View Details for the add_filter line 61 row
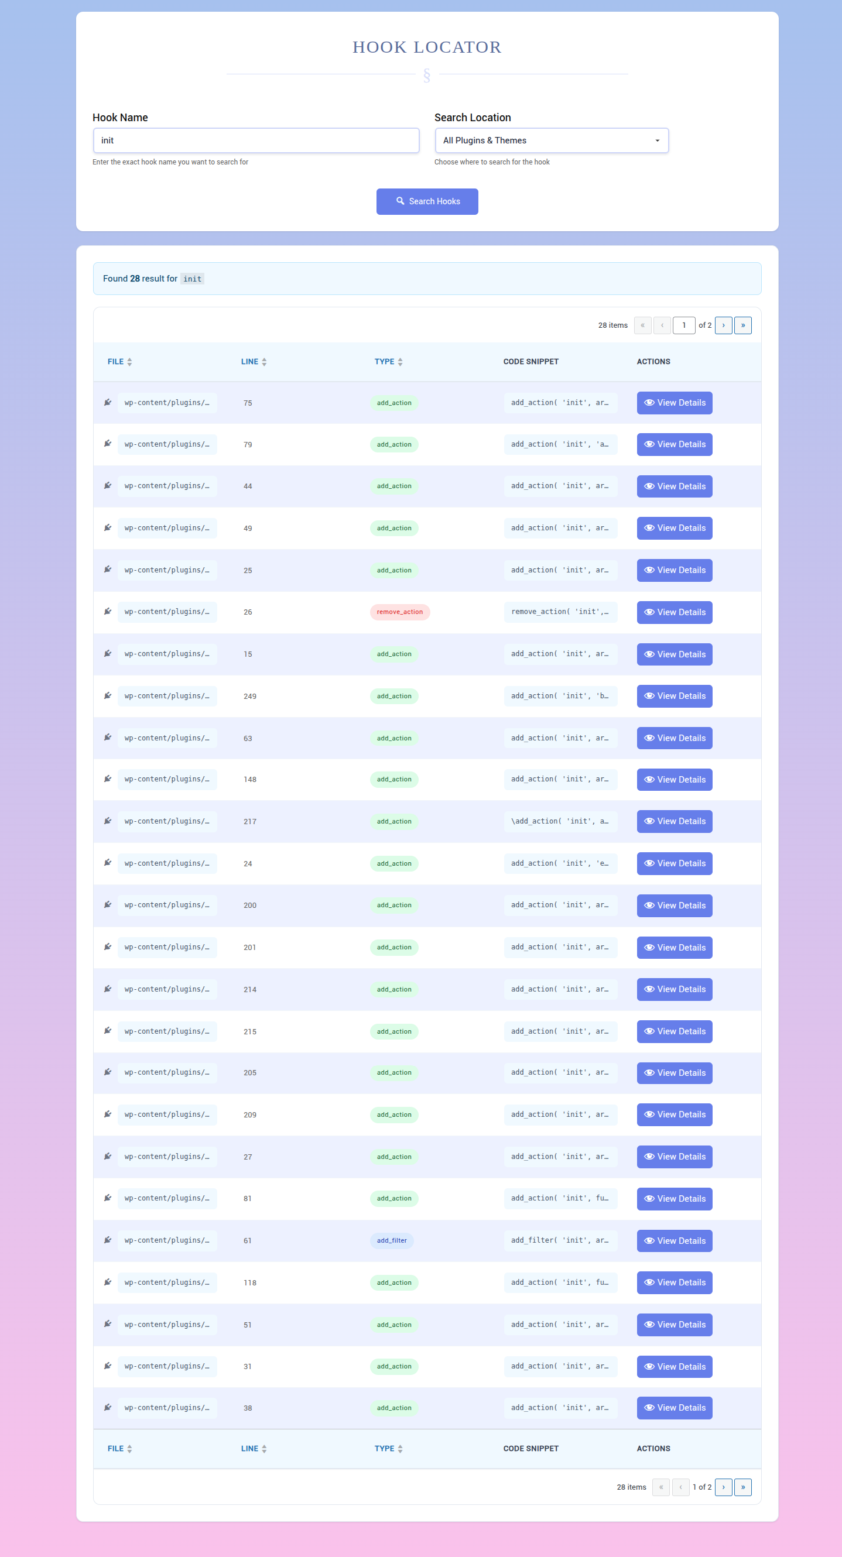 pos(674,1241)
